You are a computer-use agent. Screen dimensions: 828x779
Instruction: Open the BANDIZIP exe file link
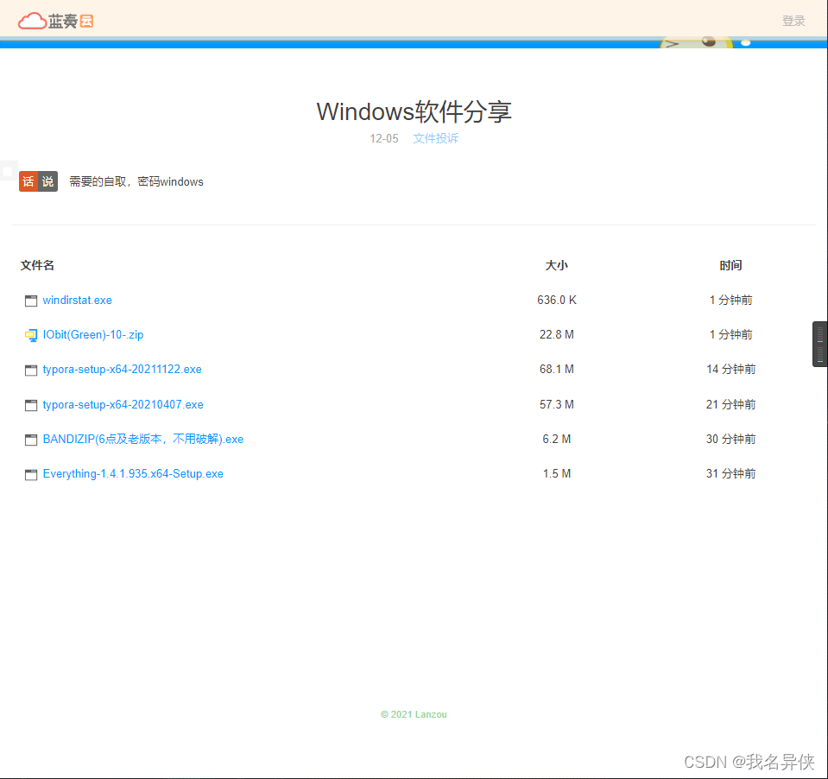[143, 439]
